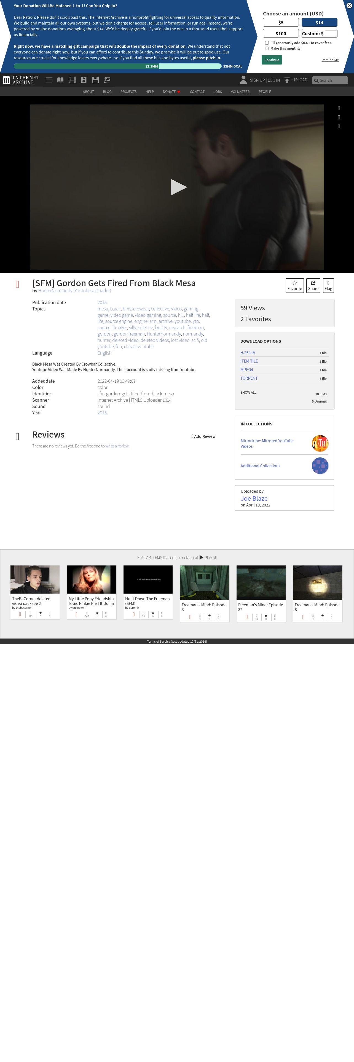Open the DONATE menu item

tap(171, 92)
